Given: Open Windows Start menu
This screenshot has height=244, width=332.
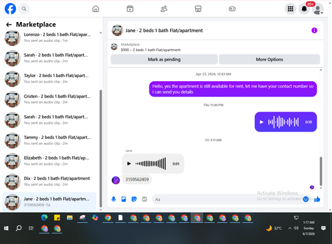Looking at the screenshot, I should [6, 228].
